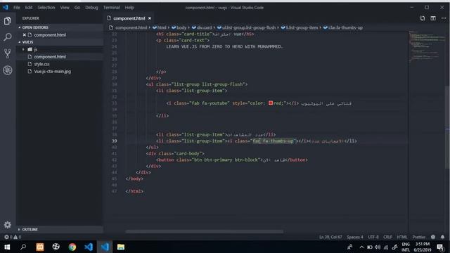The width and height of the screenshot is (450, 253).
Task: Click line number 39 in the gutter
Action: click(114, 141)
